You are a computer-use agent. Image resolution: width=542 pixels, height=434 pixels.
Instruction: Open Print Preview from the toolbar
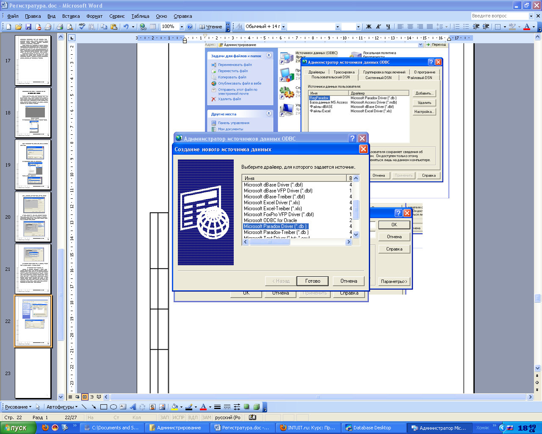point(70,27)
